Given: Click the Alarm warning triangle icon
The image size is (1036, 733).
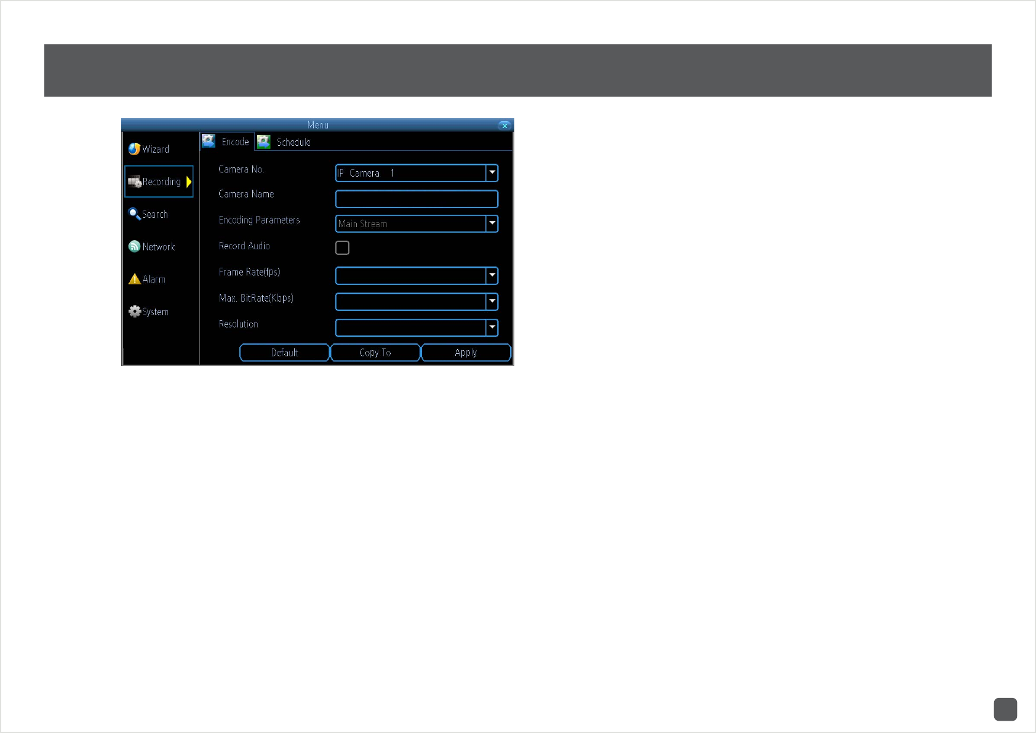Looking at the screenshot, I should click(x=135, y=279).
